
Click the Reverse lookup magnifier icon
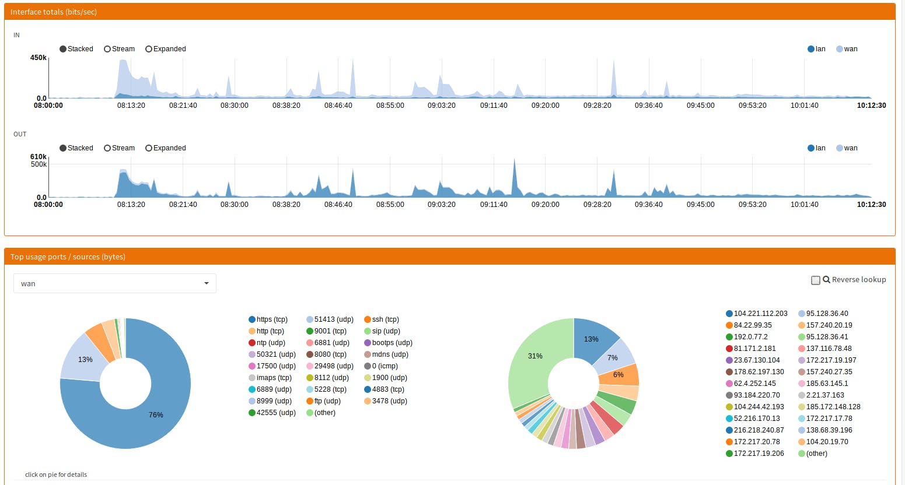pos(826,280)
